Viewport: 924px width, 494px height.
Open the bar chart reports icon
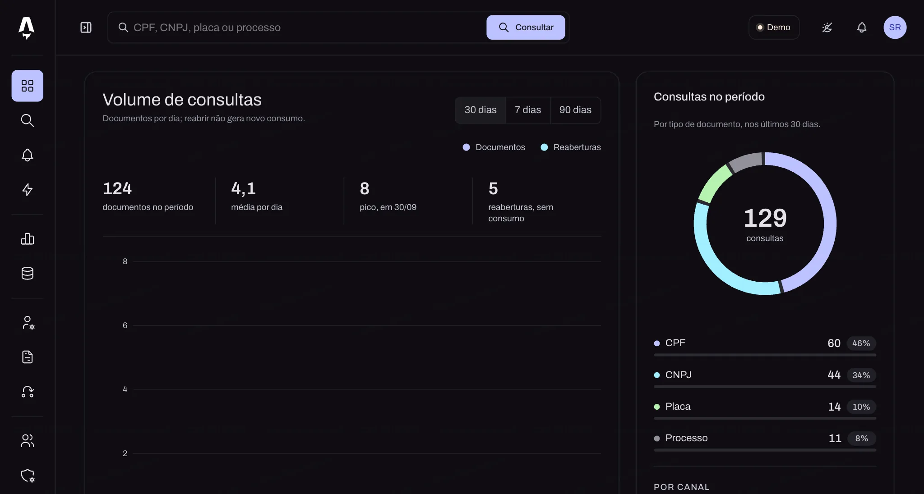(x=28, y=239)
